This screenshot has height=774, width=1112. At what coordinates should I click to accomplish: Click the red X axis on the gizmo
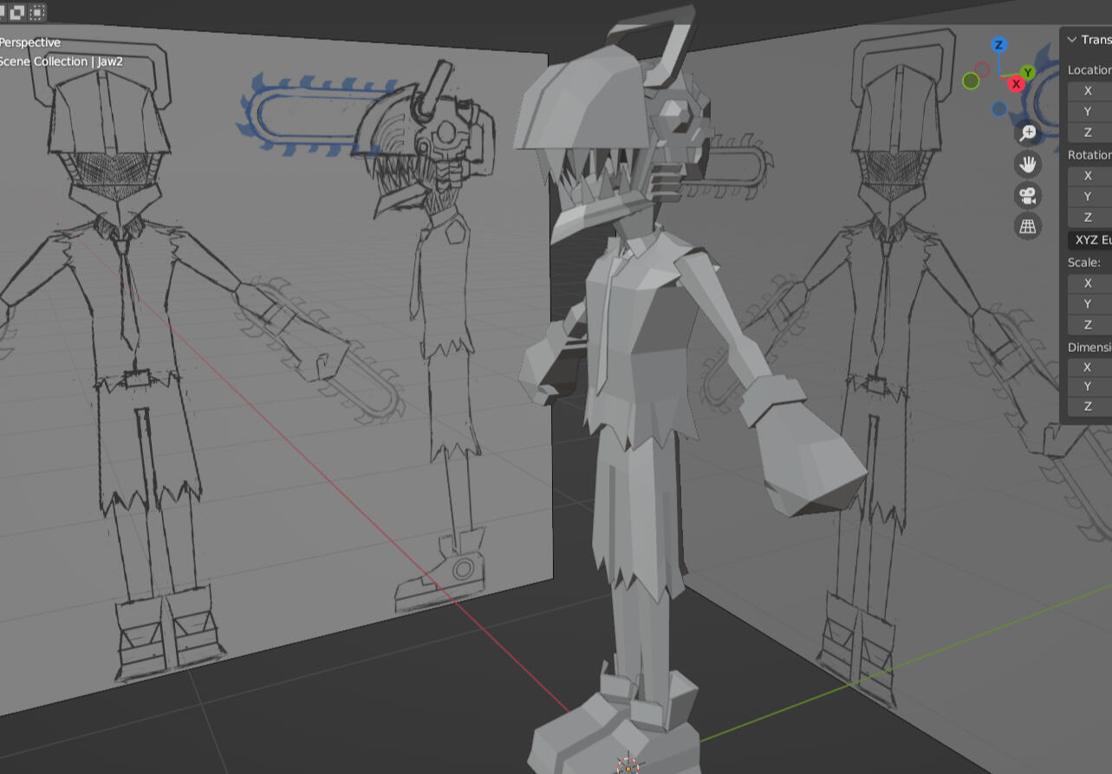click(1016, 84)
